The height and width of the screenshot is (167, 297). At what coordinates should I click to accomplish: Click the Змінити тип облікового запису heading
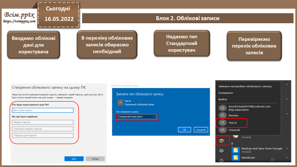coord(140,94)
